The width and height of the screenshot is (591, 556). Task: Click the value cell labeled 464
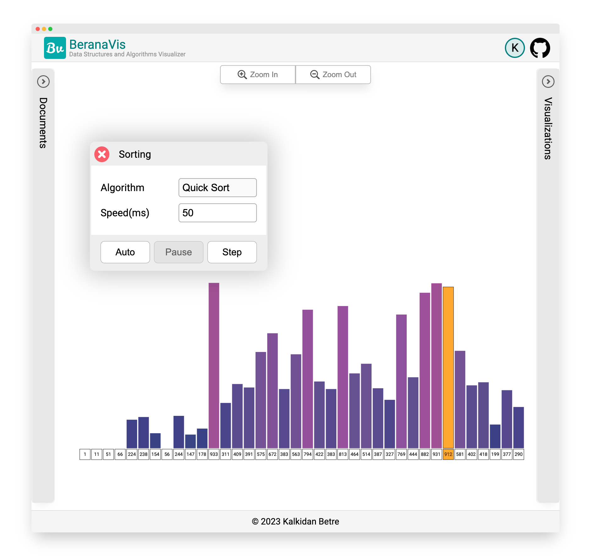coord(355,454)
